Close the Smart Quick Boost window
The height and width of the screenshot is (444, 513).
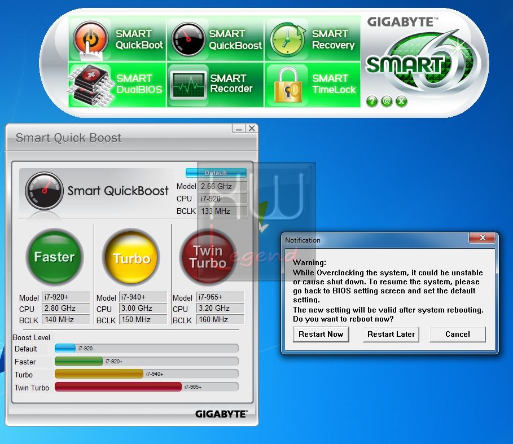[252, 128]
